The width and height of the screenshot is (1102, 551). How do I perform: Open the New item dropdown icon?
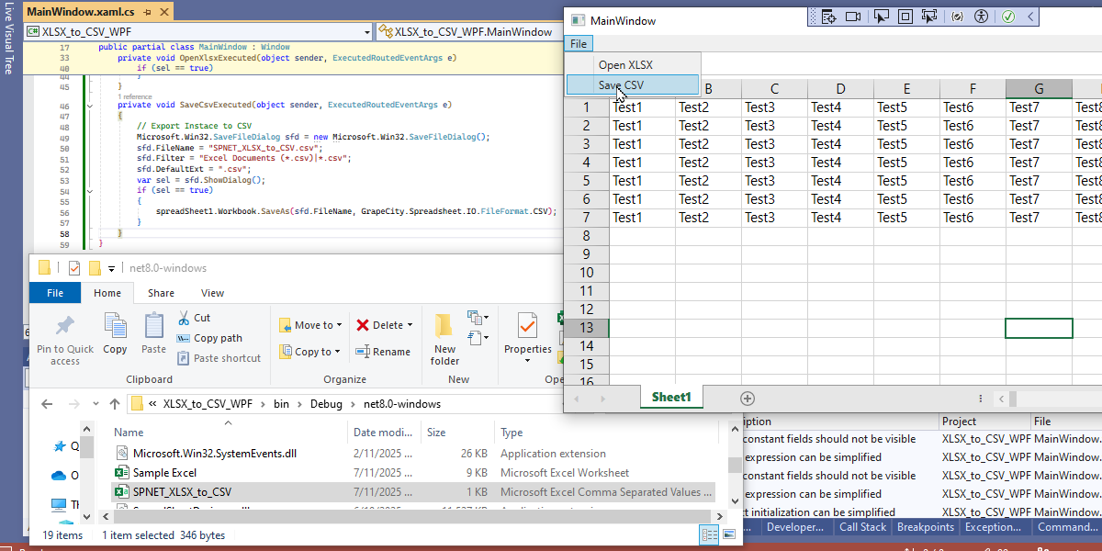pos(478,319)
